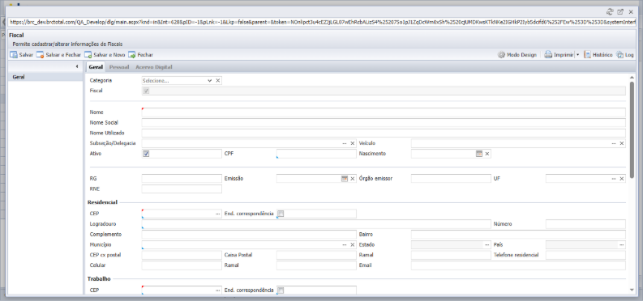Open the Veículo lookup ellipsis
The height and width of the screenshot is (301, 643).
(x=614, y=143)
